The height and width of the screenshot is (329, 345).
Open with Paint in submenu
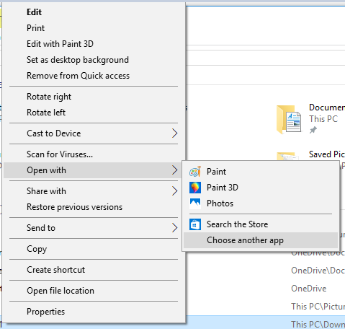pyautogui.click(x=261, y=172)
